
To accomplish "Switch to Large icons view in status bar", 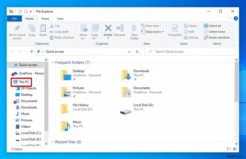I will point(235,149).
